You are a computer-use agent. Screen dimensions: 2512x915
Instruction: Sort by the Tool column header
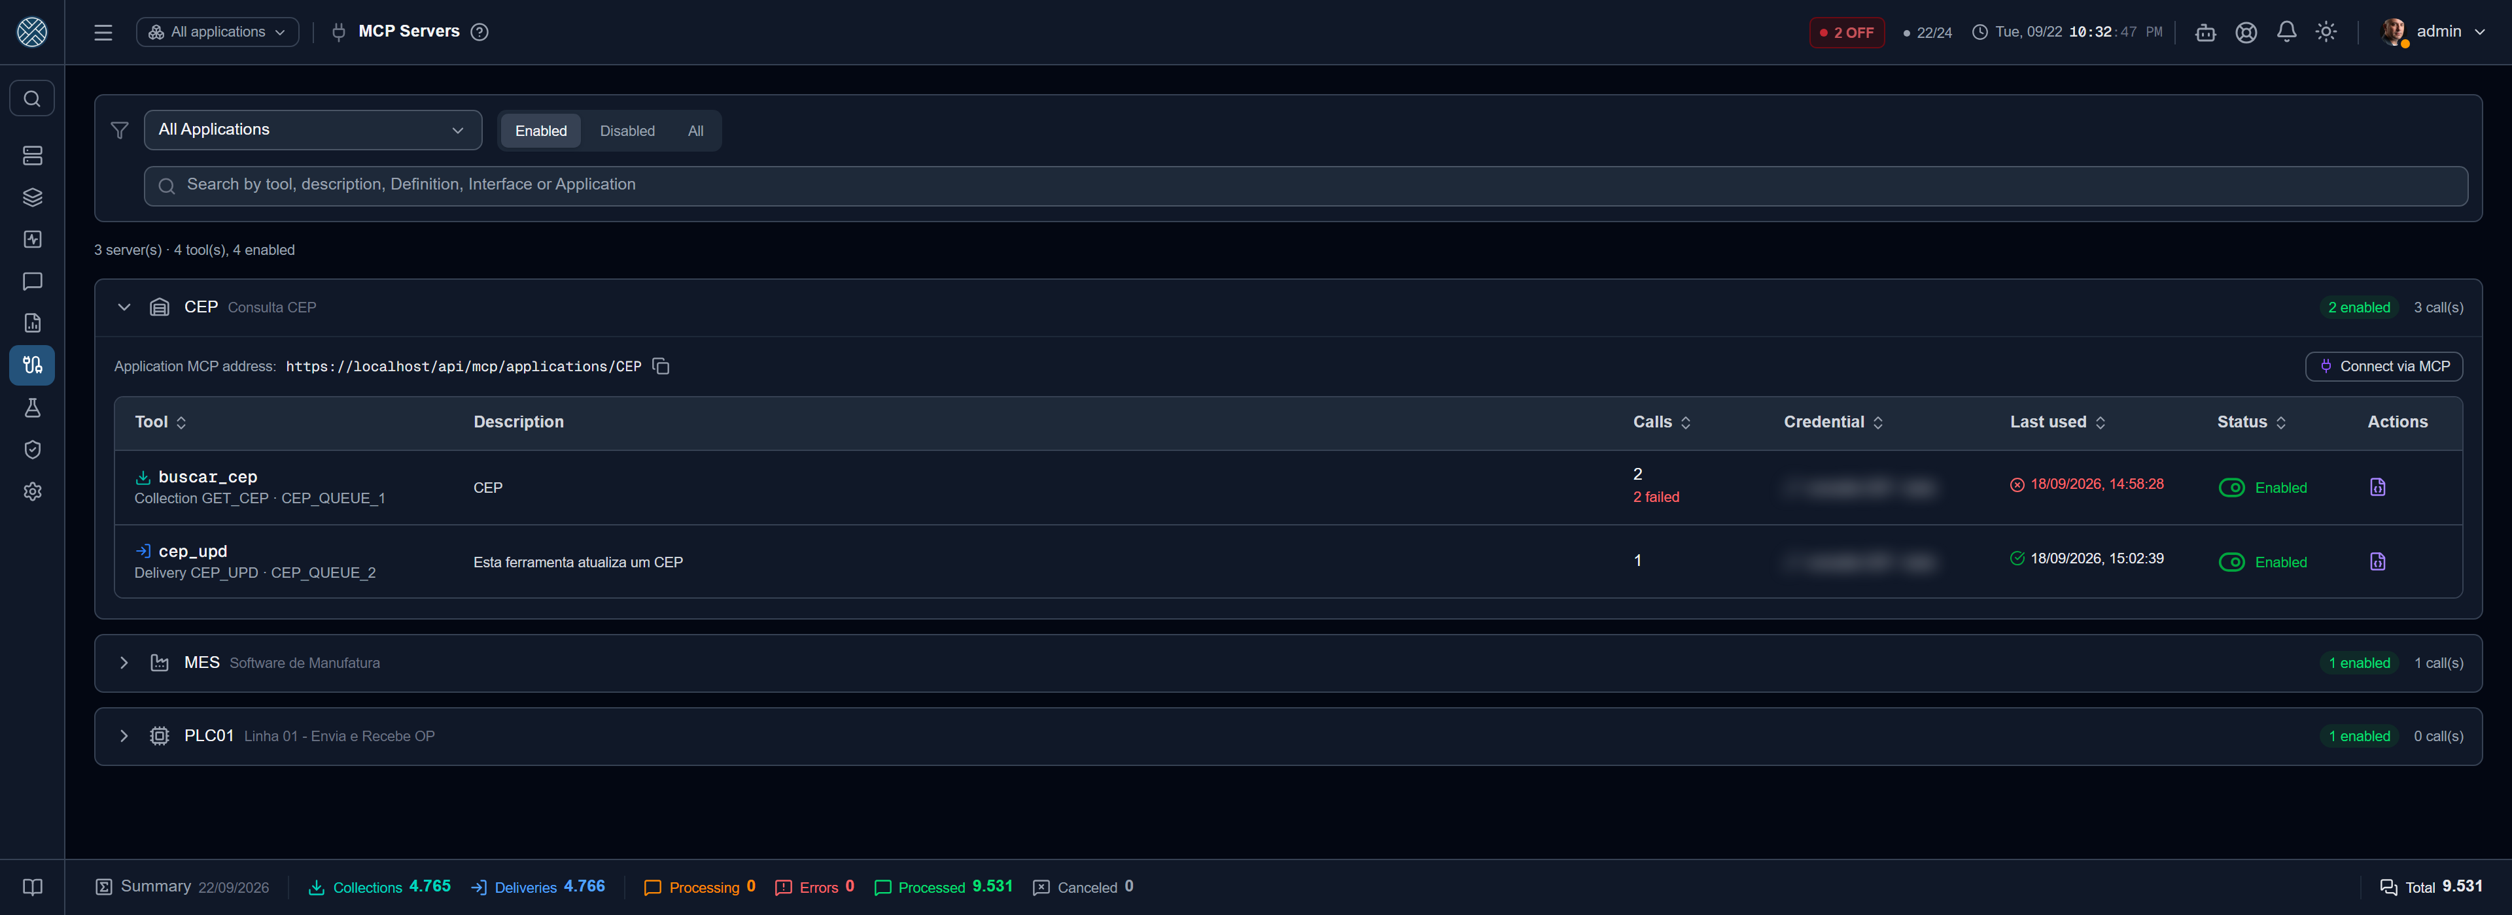coord(161,422)
